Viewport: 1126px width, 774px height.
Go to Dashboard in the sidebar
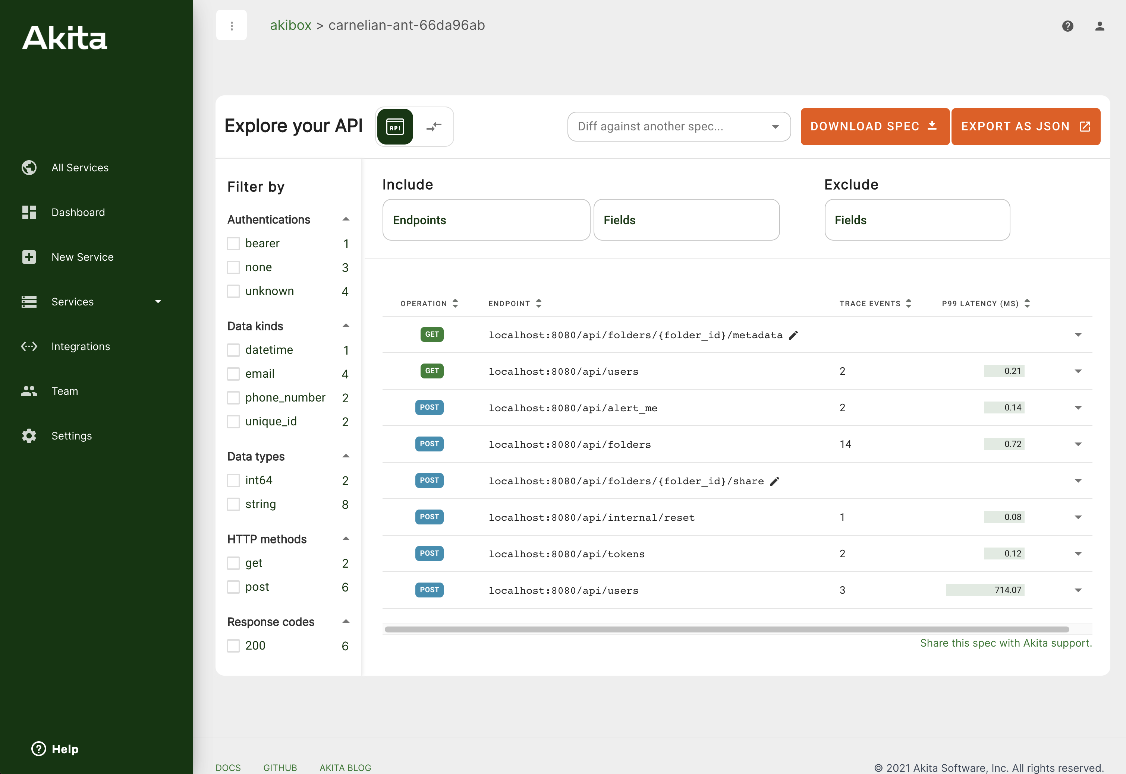(x=78, y=212)
